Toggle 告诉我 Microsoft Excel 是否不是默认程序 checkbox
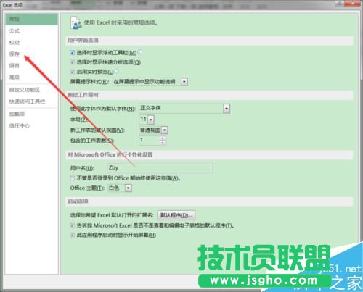363x292 pixels. [x=72, y=225]
